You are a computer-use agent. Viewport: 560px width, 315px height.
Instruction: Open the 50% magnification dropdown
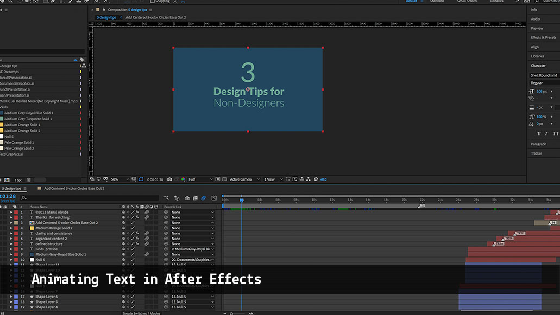[120, 179]
